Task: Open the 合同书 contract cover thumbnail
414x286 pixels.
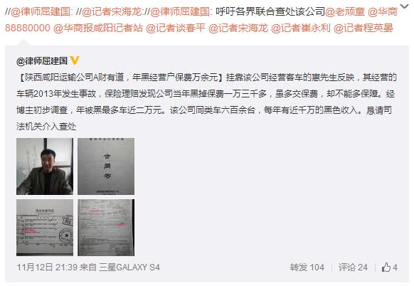Action: [106, 166]
